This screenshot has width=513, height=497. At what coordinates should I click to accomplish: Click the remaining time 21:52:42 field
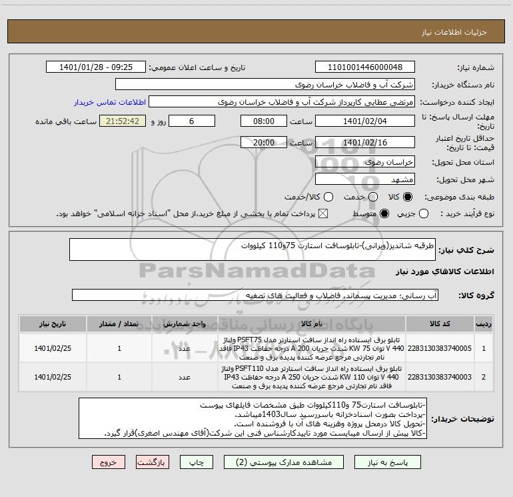pyautogui.click(x=123, y=121)
